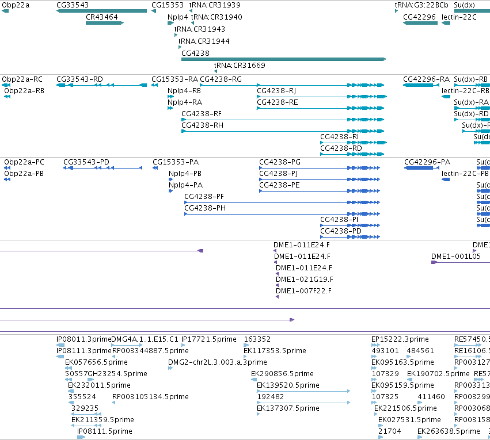
Task: Select the 192482 EST line
Action: pyautogui.click(x=303, y=403)
